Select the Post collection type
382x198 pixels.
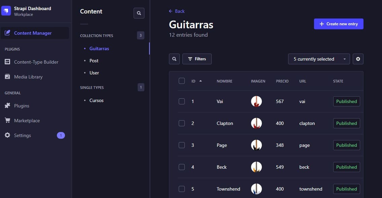pos(94,61)
